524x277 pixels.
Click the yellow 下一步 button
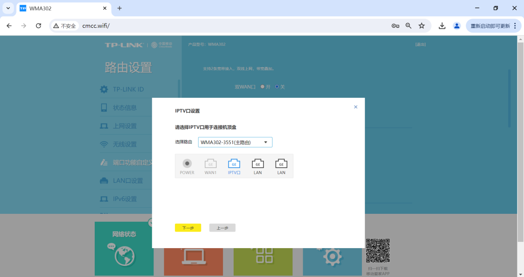point(188,228)
